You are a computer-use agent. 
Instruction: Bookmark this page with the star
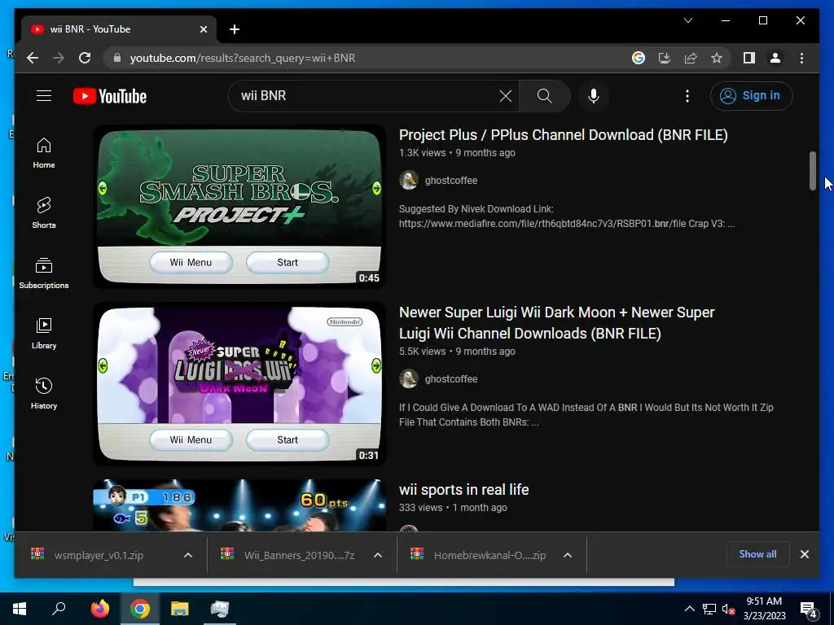[717, 58]
